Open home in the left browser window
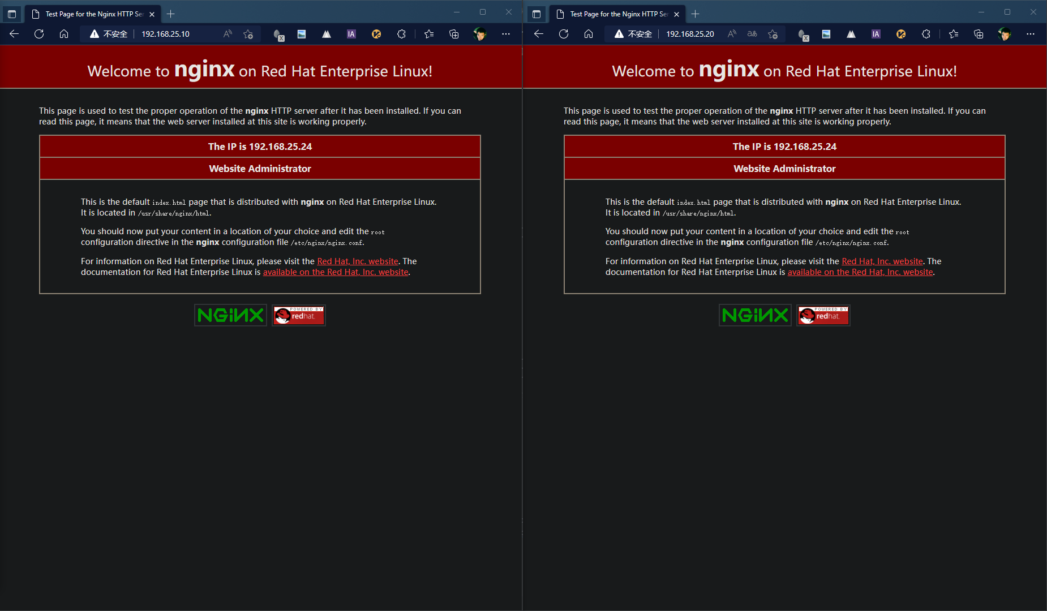Image resolution: width=1047 pixels, height=611 pixels. coord(64,34)
